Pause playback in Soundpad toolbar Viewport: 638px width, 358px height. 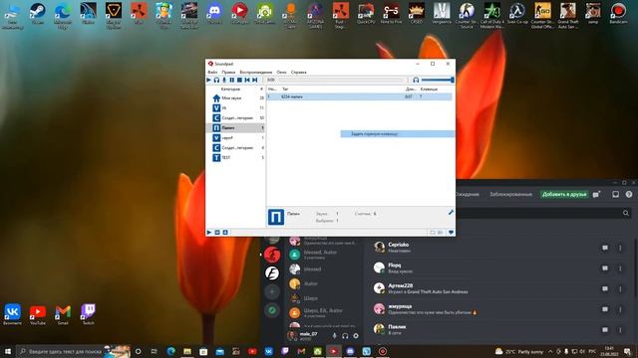pyautogui.click(x=232, y=80)
